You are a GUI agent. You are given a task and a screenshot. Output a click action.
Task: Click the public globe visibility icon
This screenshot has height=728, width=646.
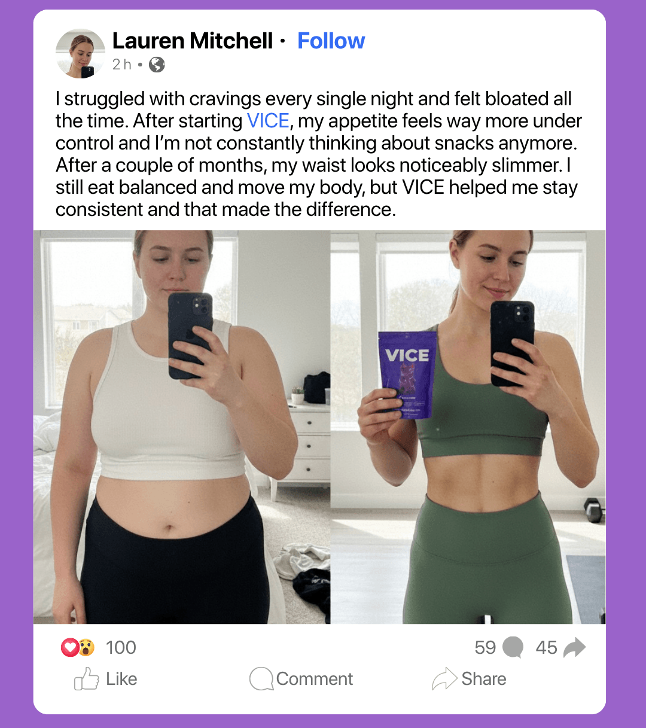(x=157, y=65)
